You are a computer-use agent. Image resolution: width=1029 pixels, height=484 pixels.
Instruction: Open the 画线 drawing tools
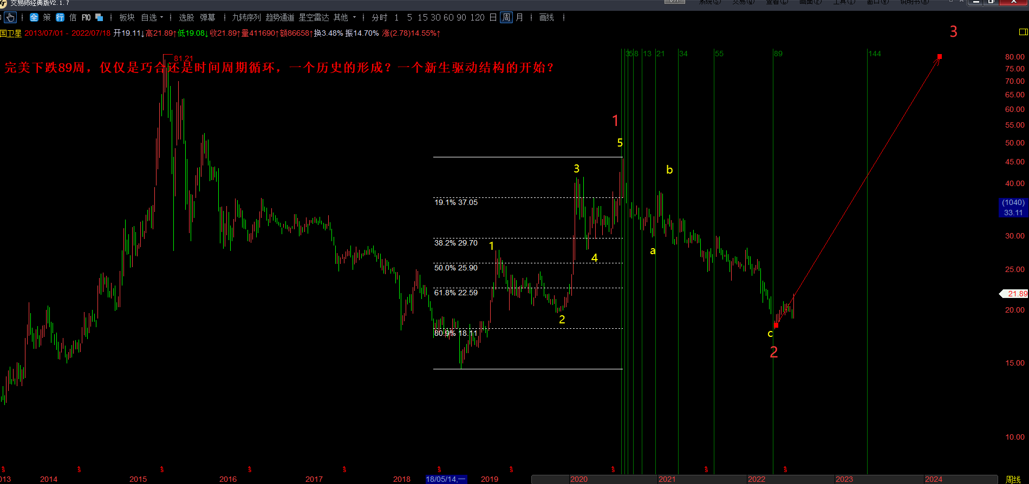click(546, 17)
